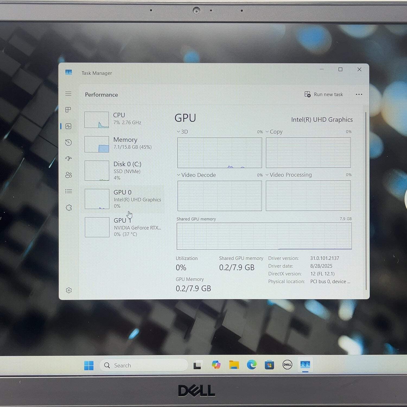
Task: Click the taskbar Search box
Action: (x=144, y=365)
